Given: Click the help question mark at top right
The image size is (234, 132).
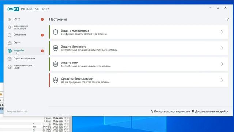Looking at the screenshot, I should click(227, 19).
